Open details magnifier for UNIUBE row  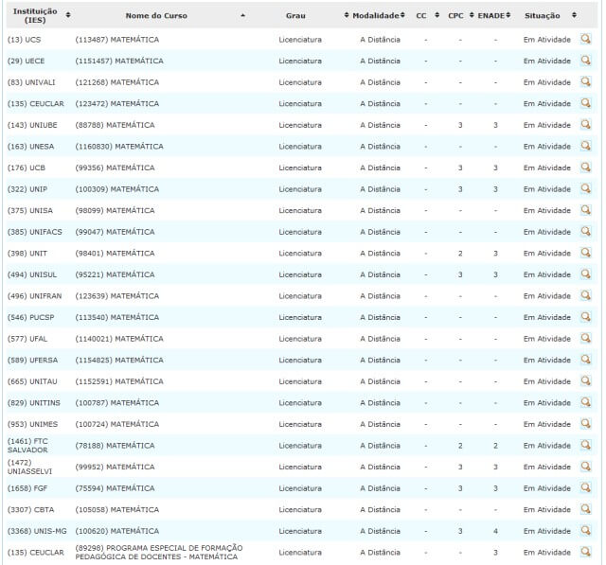coord(585,124)
